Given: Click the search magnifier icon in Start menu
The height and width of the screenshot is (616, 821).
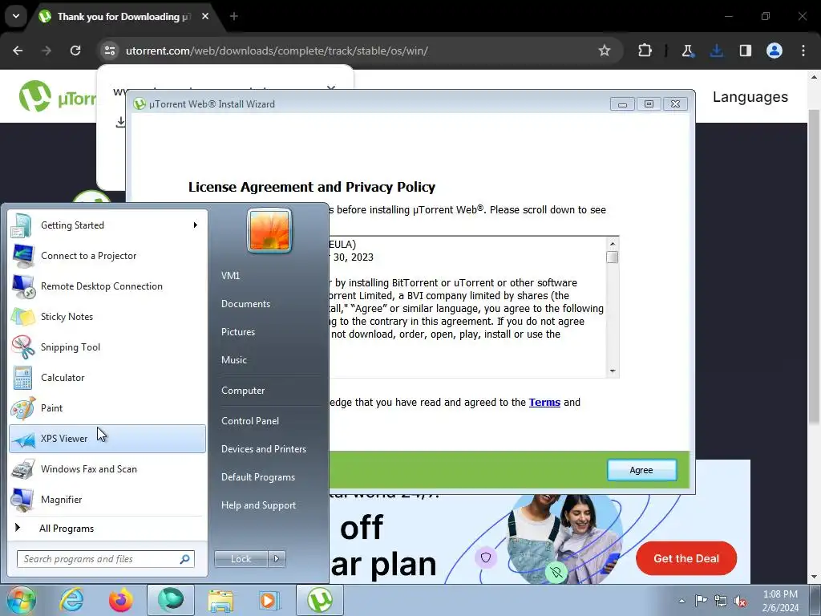Looking at the screenshot, I should tap(185, 559).
